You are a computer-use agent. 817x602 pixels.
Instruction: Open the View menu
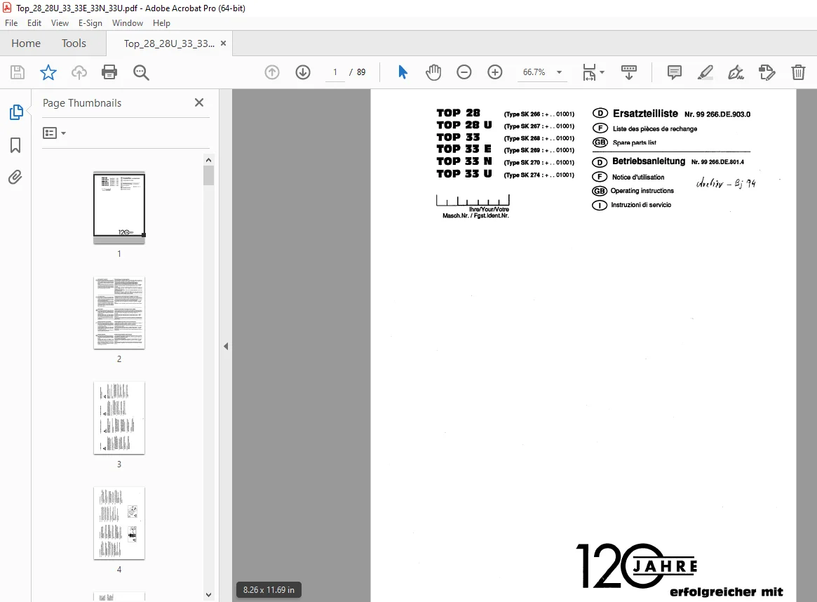60,23
